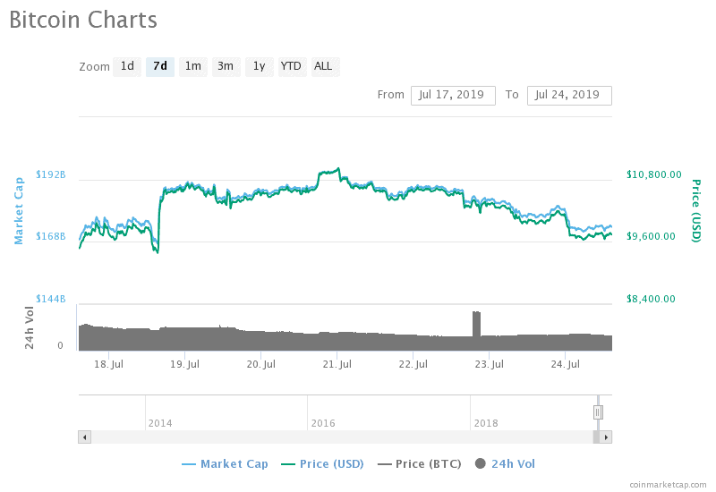Click the price peak near 21. Jul
716x492 pixels.
338,169
